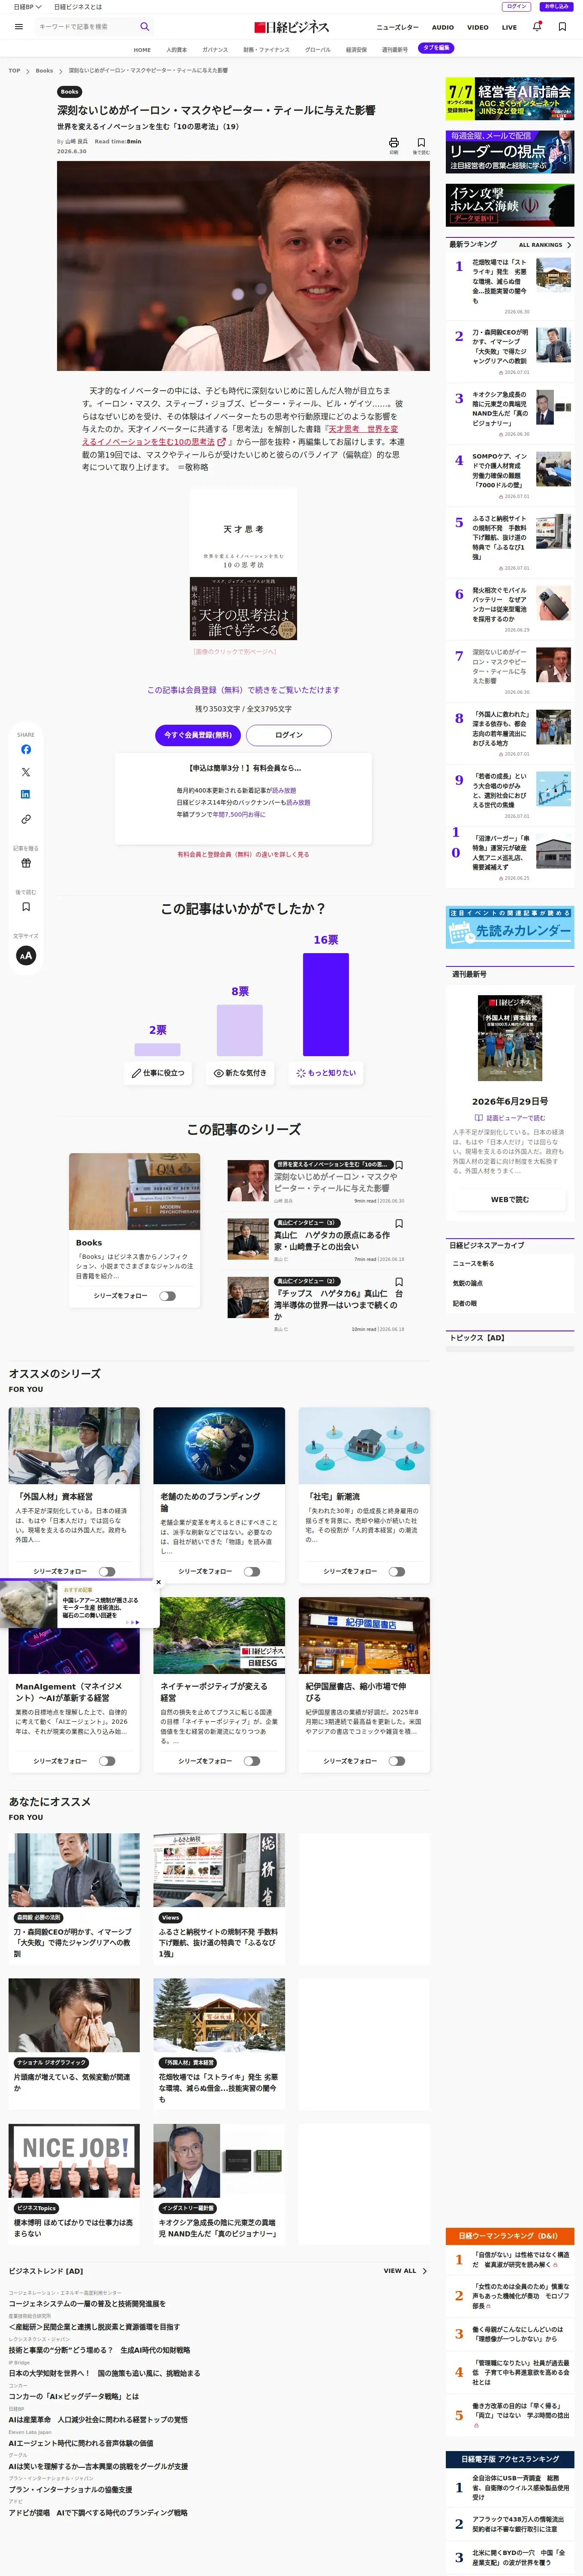Image resolution: width=583 pixels, height=2576 pixels.
Task: Open the 週刊最新号 nav tab
Action: pos(394,49)
